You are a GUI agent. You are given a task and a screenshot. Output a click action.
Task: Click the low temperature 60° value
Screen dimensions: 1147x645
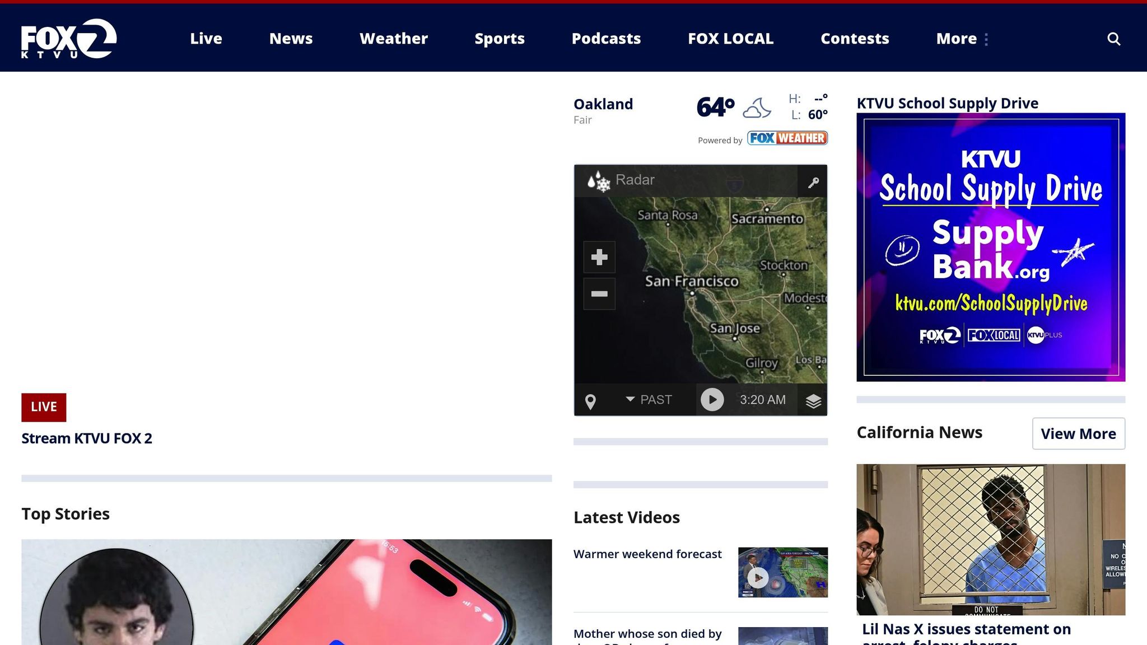tap(818, 115)
